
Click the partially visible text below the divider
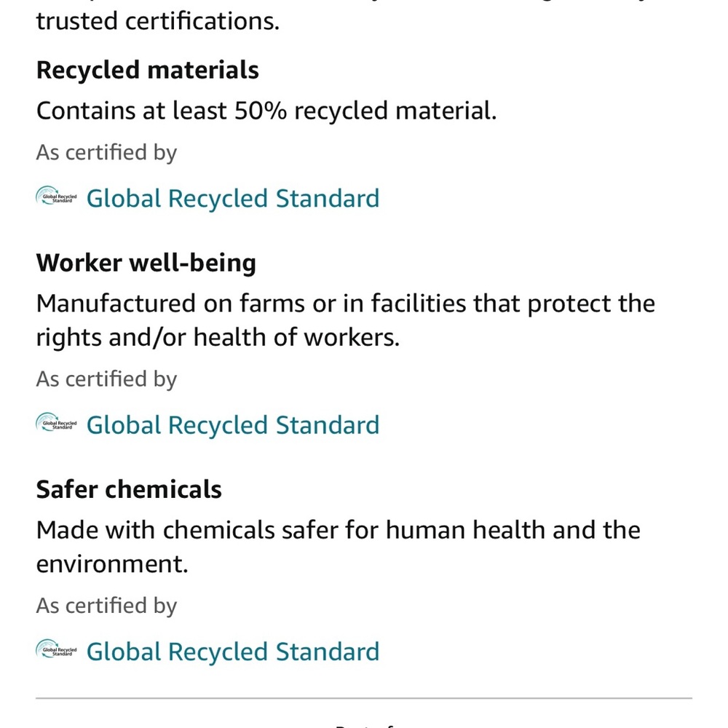click(364, 725)
